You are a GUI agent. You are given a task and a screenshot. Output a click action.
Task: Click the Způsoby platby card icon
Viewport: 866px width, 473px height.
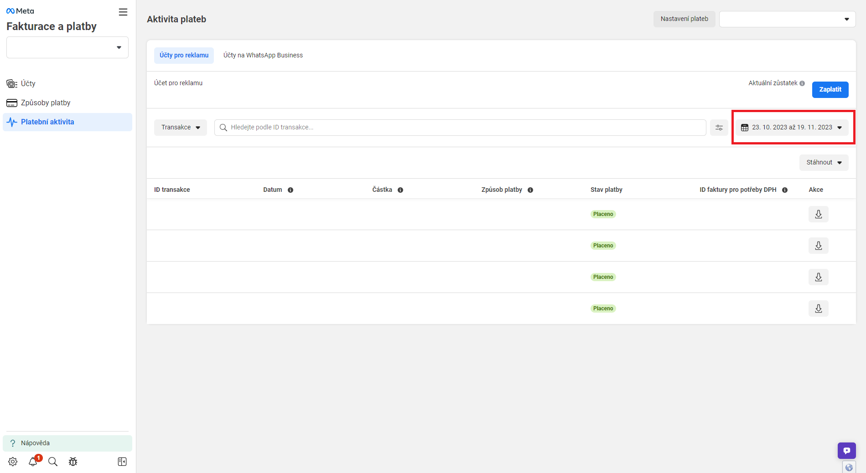12,103
